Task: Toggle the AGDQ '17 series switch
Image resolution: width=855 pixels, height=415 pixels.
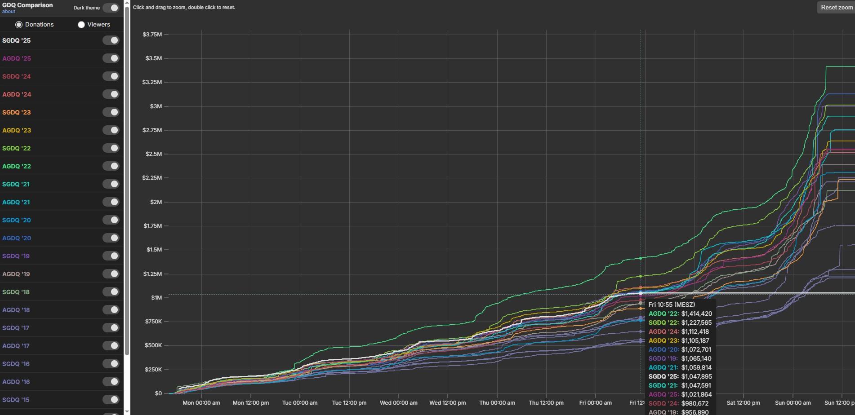Action: 111,346
